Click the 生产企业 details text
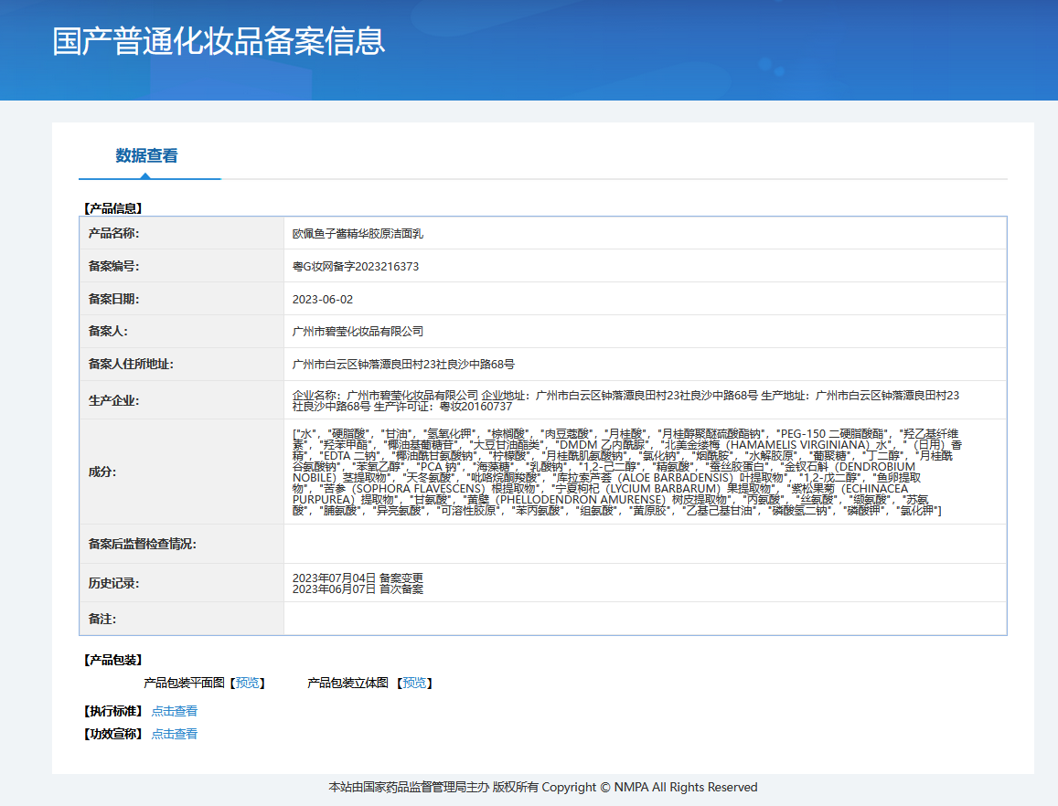 click(625, 400)
